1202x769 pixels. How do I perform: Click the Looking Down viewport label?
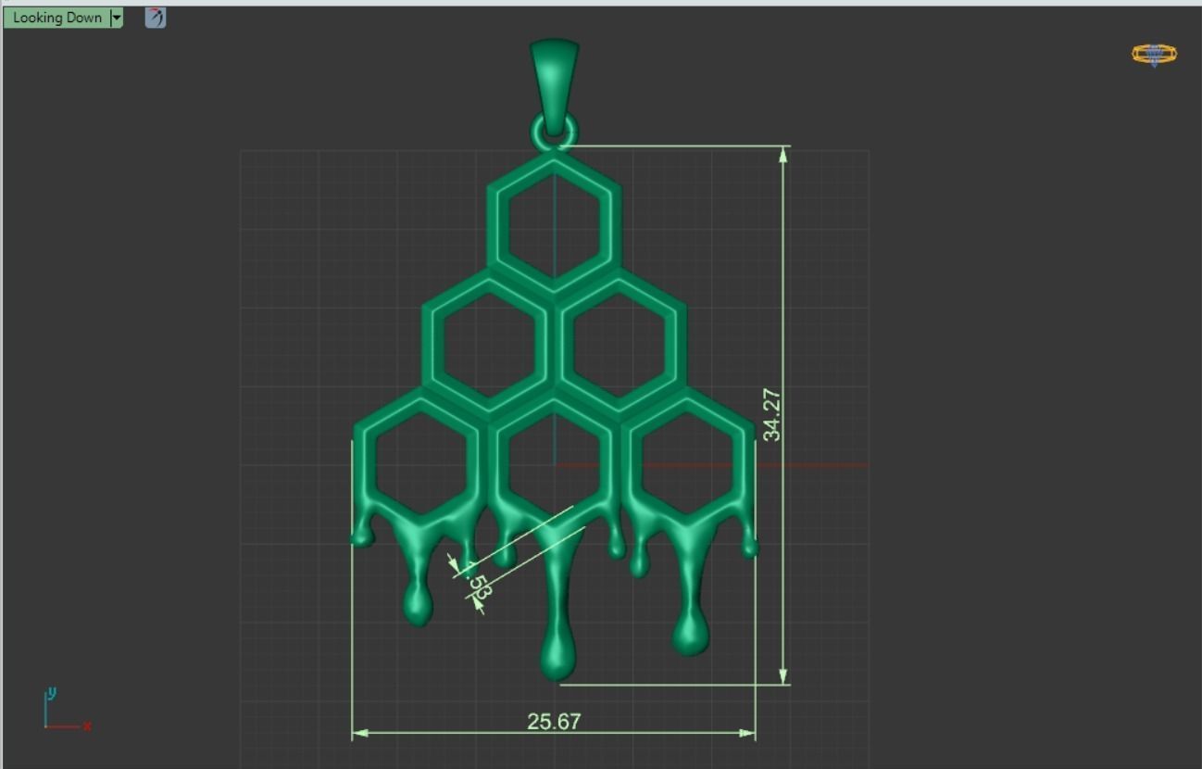click(56, 18)
